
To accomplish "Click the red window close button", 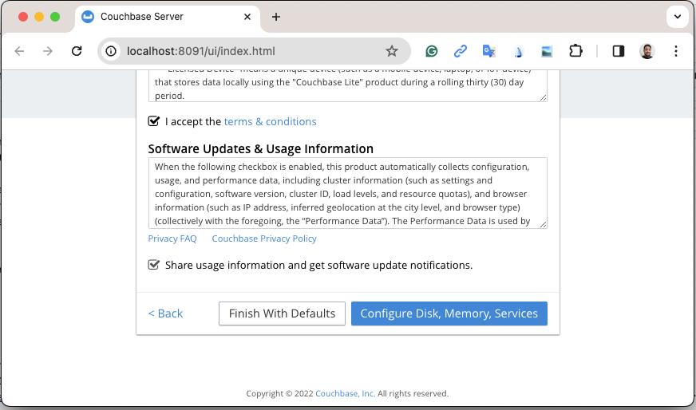I will click(x=23, y=17).
